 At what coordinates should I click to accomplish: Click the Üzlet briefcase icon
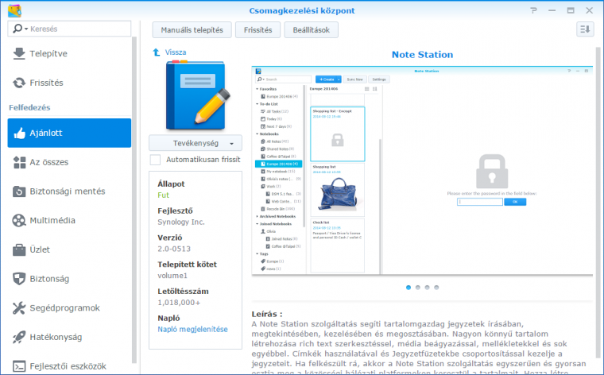[x=19, y=250]
